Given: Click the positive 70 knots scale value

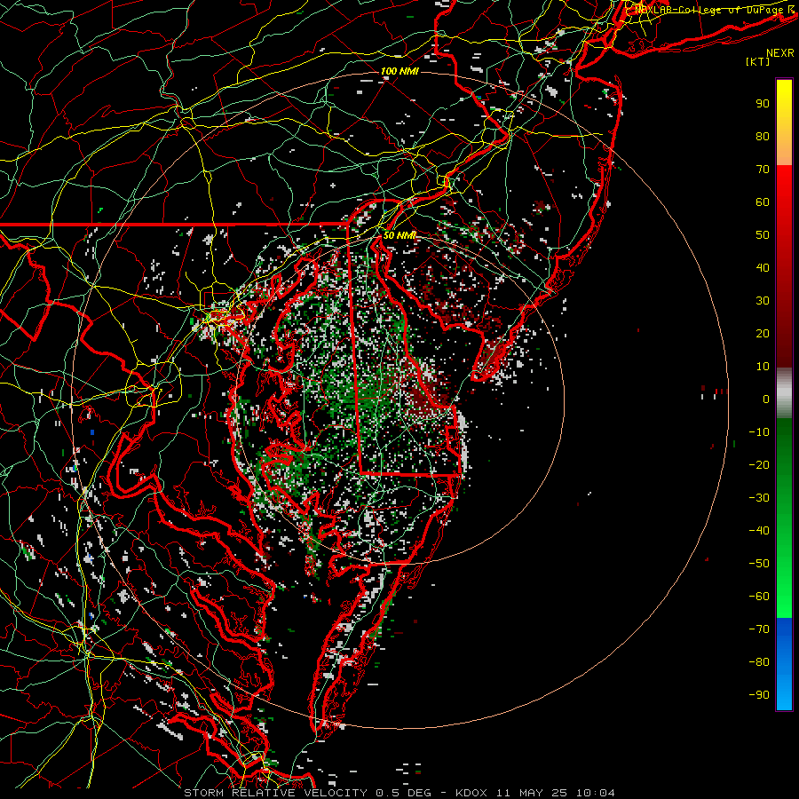Looking at the screenshot, I should 763,170.
